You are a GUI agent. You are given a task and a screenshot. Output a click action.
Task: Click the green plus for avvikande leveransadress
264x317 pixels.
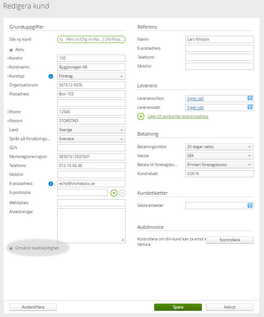point(141,116)
